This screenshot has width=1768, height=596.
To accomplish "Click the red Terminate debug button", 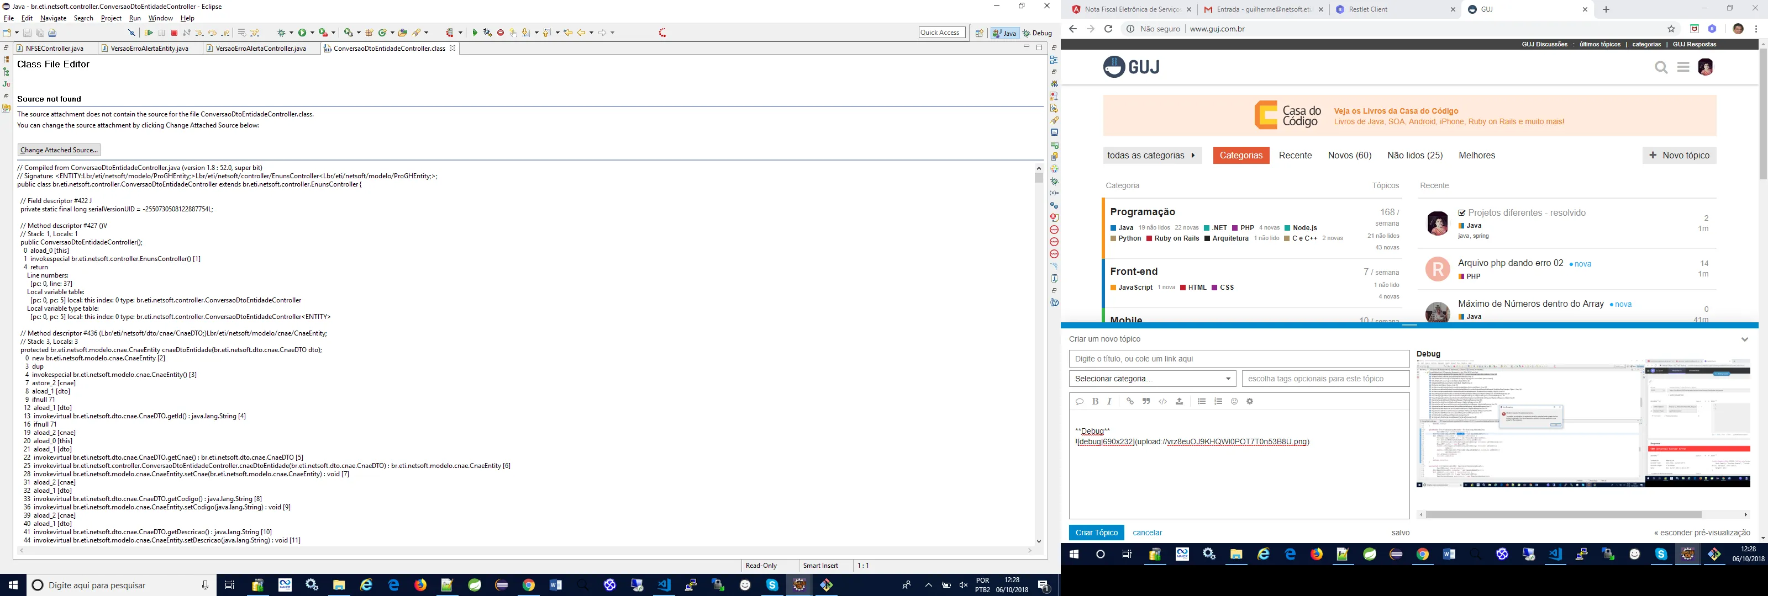I will click(x=175, y=33).
